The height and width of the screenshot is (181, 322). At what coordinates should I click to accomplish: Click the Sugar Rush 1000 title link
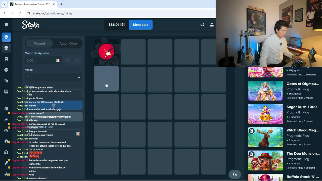pos(302,107)
